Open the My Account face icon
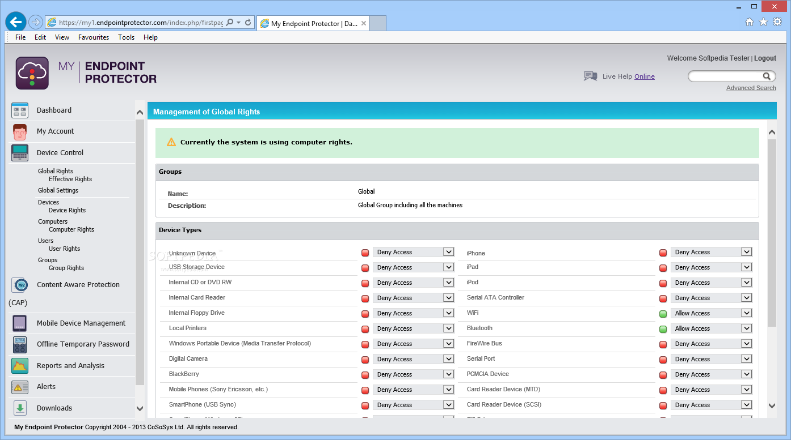The width and height of the screenshot is (791, 440). (20, 131)
